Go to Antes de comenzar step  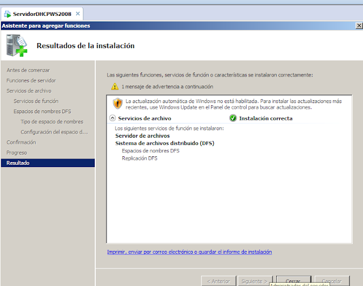[28, 70]
